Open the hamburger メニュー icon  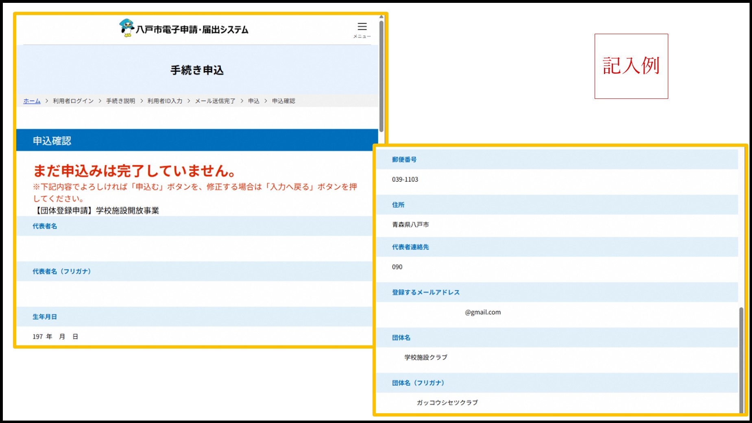click(362, 27)
